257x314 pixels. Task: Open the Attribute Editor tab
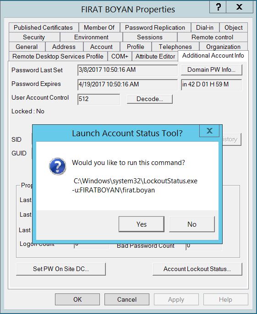click(155, 56)
